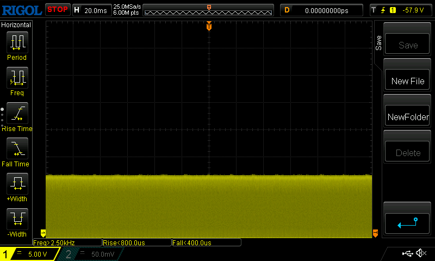Open the Save menu tab
This screenshot has width=435, height=261.
378,43
